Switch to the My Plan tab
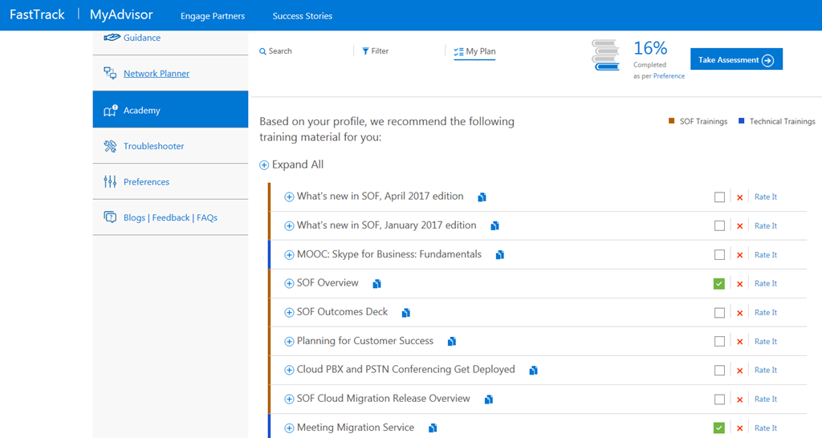The height and width of the screenshot is (438, 822). point(474,51)
